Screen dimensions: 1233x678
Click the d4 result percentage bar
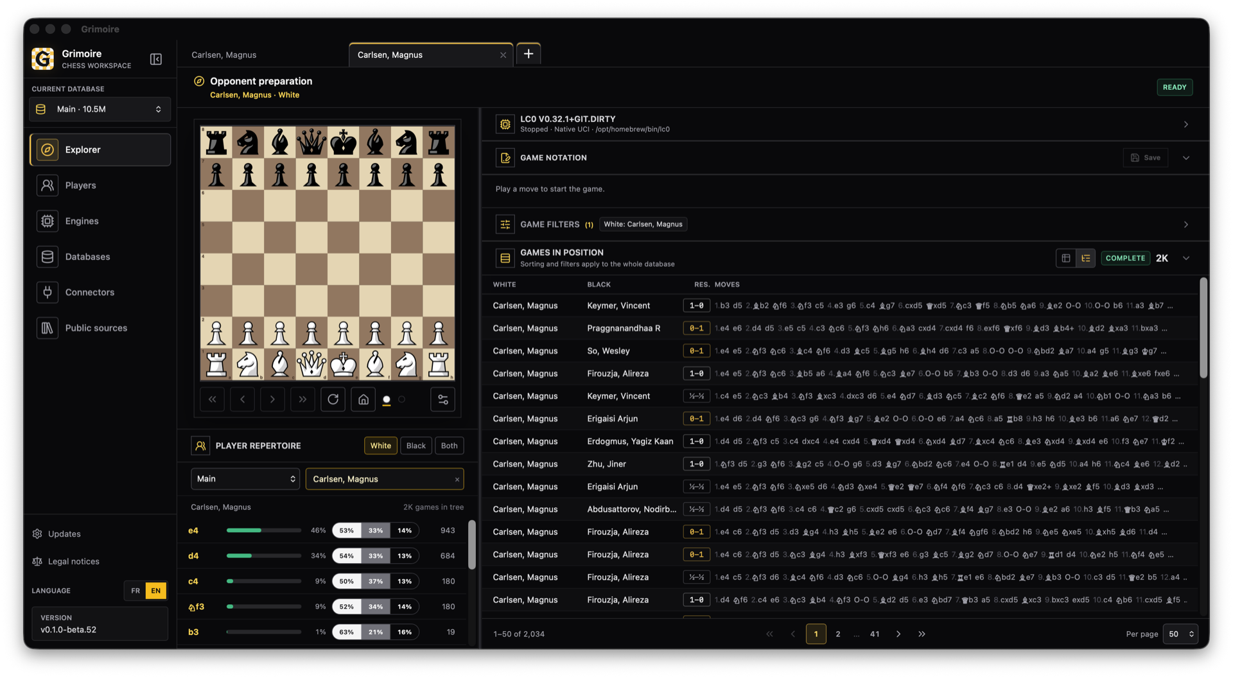coord(376,556)
